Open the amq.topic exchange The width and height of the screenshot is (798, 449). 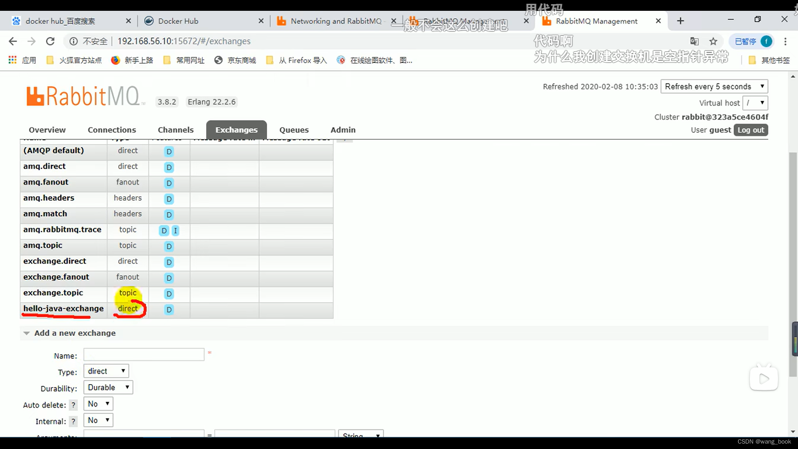[x=43, y=245]
